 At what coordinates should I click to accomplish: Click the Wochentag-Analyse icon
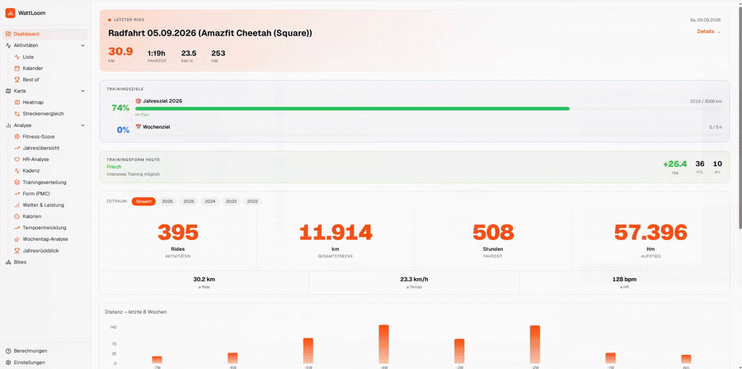point(17,239)
